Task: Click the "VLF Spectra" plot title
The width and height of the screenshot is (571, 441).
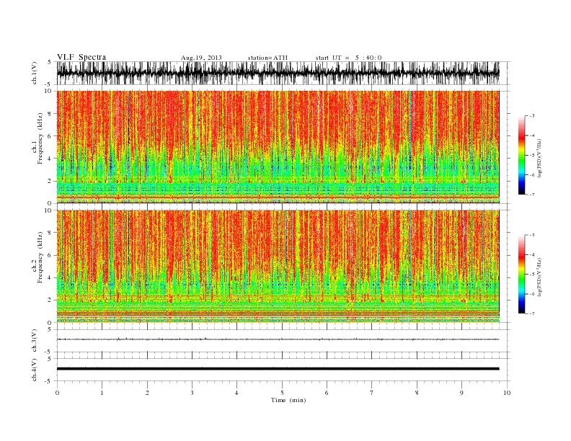Action: 81,57
